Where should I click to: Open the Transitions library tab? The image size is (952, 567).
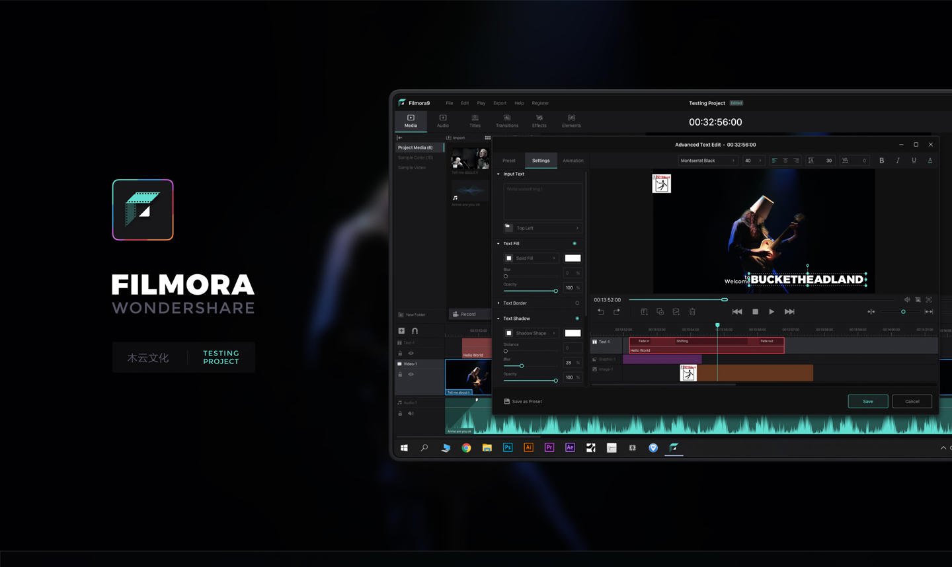click(507, 121)
